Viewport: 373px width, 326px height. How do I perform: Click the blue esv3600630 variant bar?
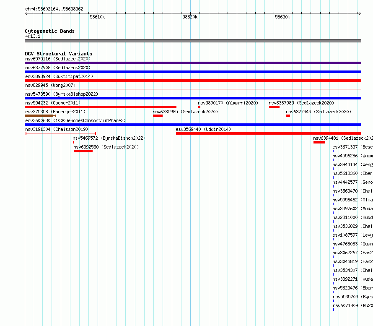click(193, 125)
